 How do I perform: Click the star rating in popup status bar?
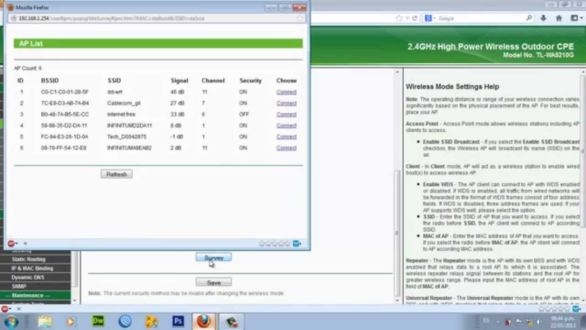point(275,243)
